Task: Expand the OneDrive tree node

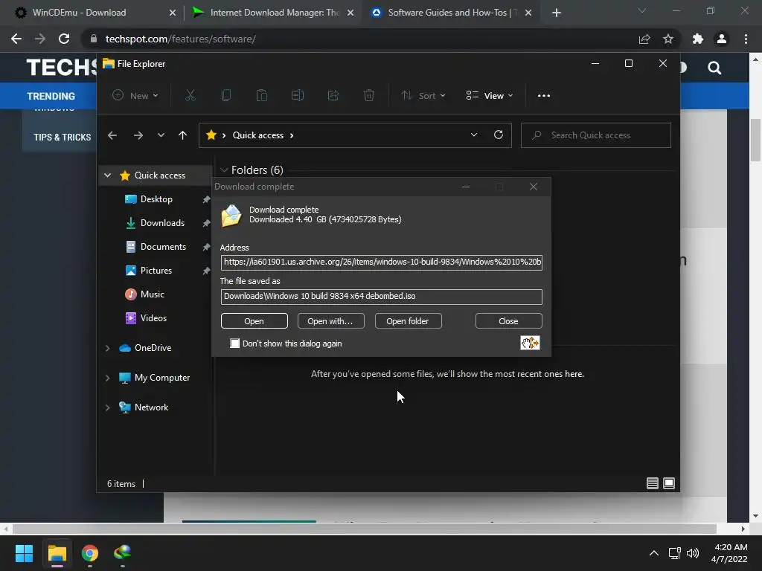Action: coord(108,348)
